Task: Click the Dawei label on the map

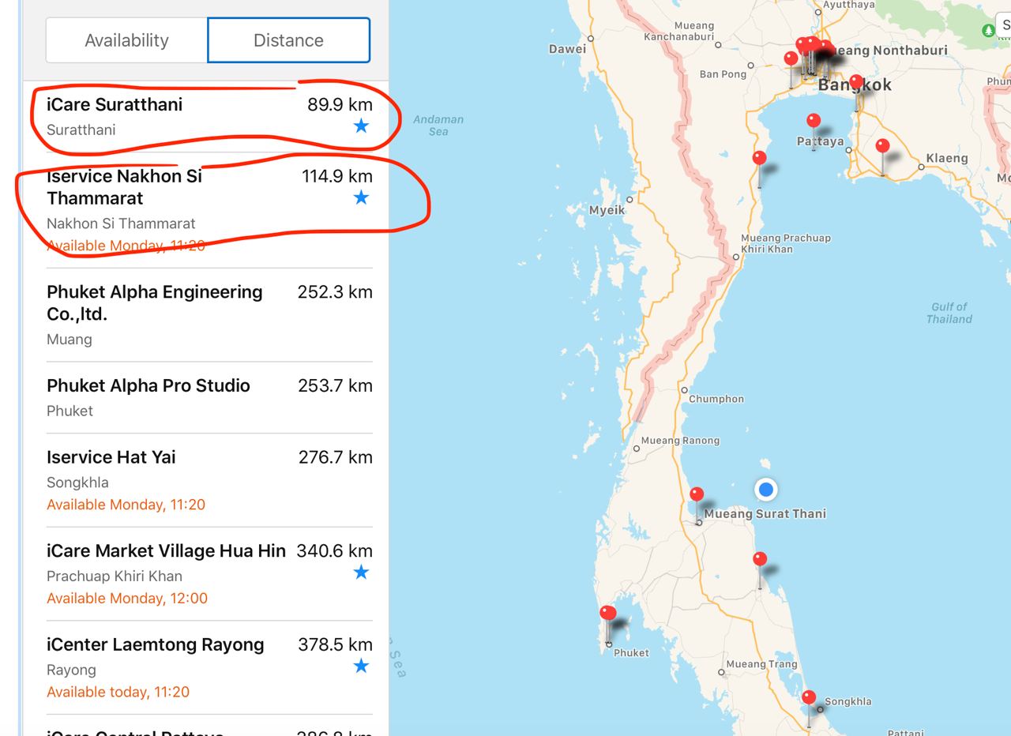Action: click(568, 49)
